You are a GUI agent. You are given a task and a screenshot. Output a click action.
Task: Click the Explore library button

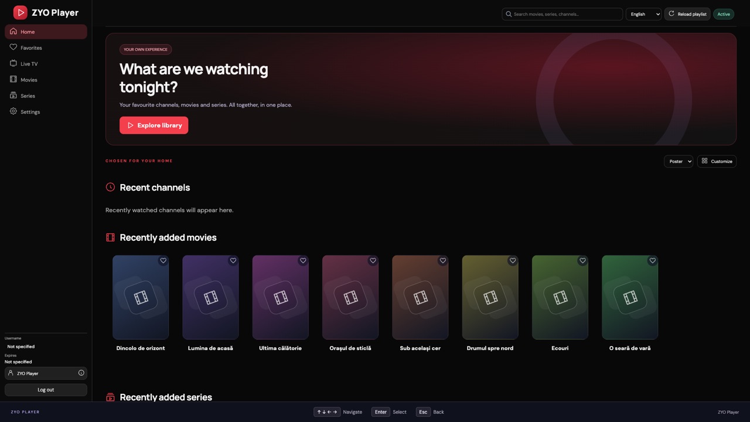pyautogui.click(x=154, y=125)
